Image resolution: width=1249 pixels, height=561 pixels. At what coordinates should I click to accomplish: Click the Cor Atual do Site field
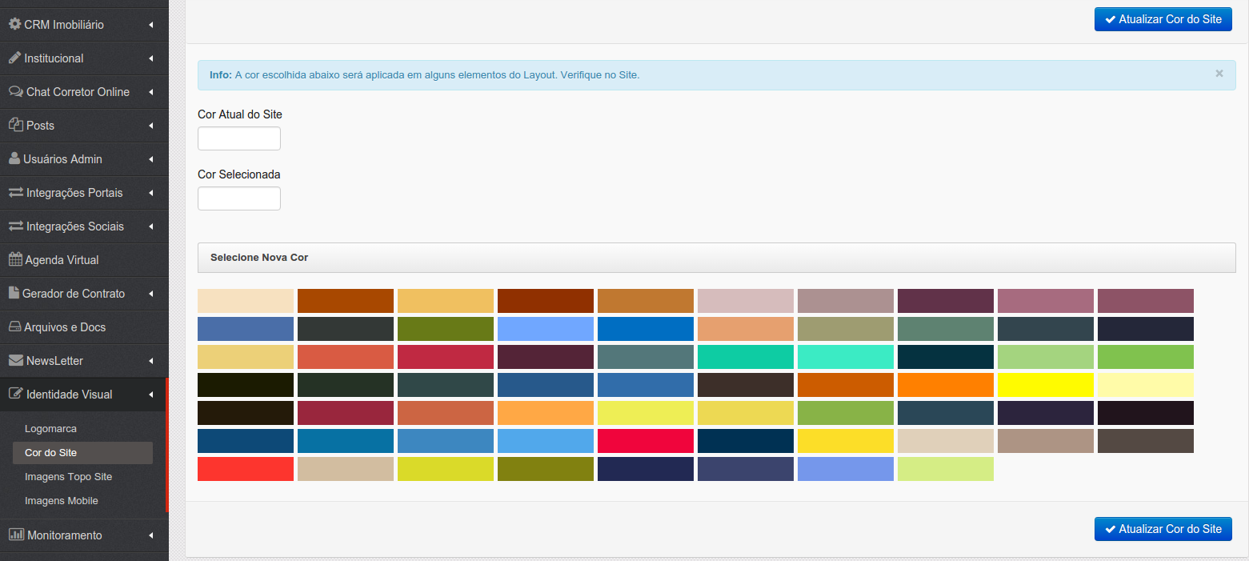[x=239, y=138]
